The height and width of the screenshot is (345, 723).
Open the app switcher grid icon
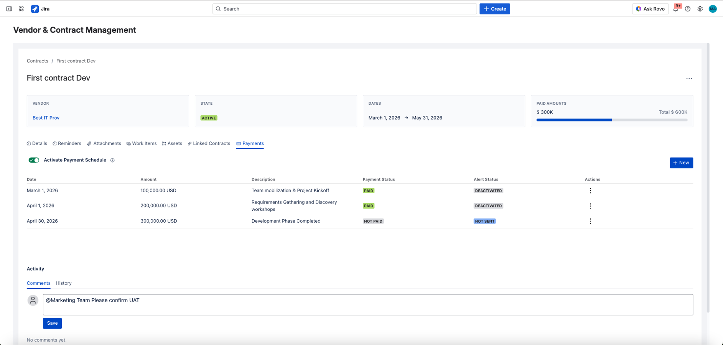click(x=21, y=8)
